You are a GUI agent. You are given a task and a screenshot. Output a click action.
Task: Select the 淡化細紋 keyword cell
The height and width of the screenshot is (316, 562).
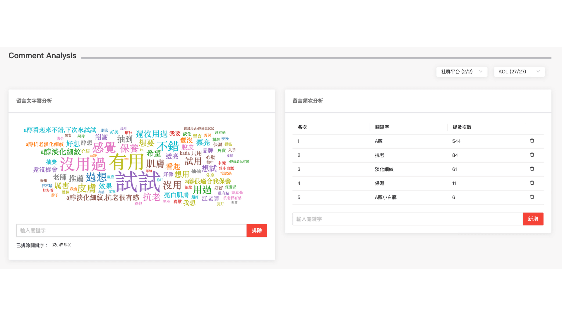(x=384, y=169)
